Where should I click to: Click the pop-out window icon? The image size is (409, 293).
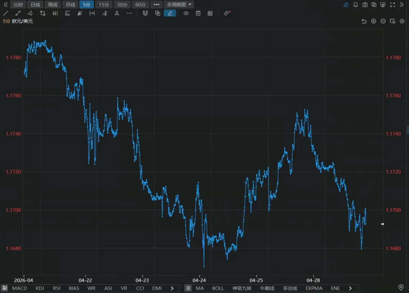393,21
